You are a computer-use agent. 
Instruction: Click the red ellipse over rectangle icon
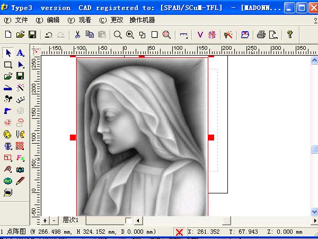(x=20, y=122)
